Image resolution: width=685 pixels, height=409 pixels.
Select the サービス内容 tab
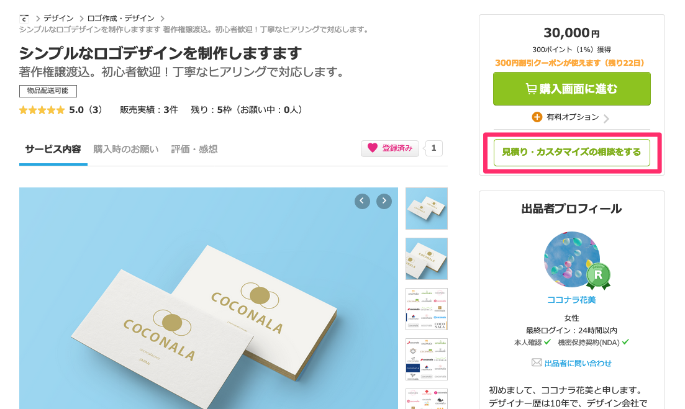click(53, 150)
